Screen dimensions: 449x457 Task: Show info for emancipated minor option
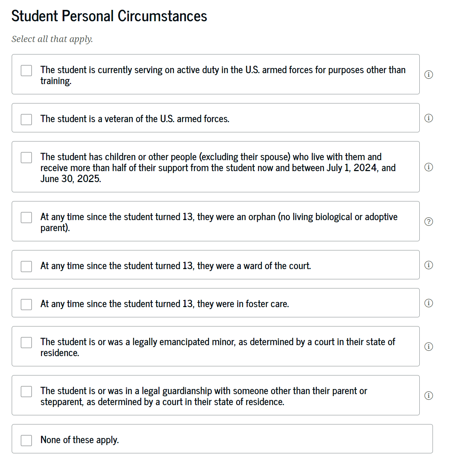(429, 347)
